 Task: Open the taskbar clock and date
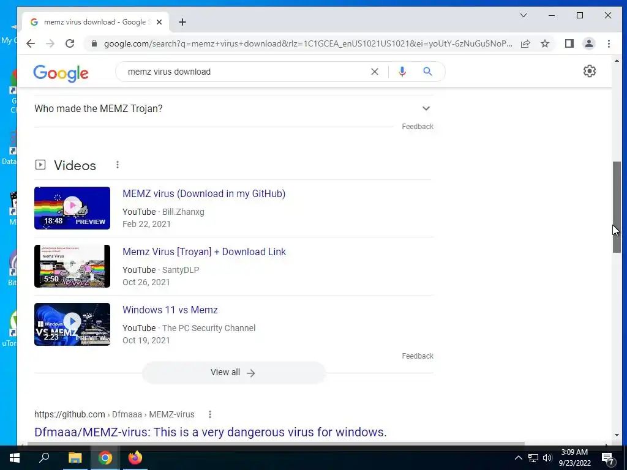(574, 458)
